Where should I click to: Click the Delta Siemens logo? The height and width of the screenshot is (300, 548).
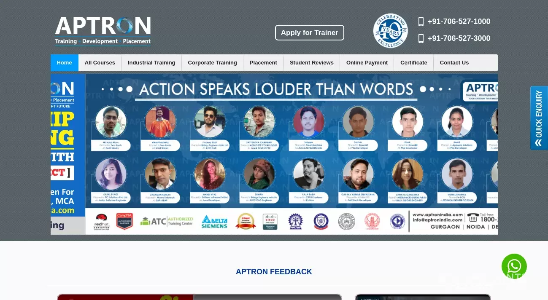214,222
